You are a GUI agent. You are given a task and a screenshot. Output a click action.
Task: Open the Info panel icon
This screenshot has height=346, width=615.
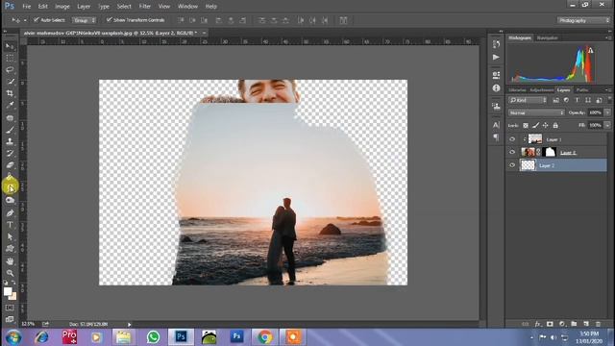(496, 87)
